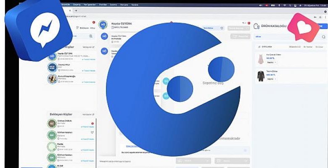Click the Sepetiniz Boş cart text
Image resolution: width=328 pixels, height=168 pixels.
pyautogui.click(x=213, y=83)
